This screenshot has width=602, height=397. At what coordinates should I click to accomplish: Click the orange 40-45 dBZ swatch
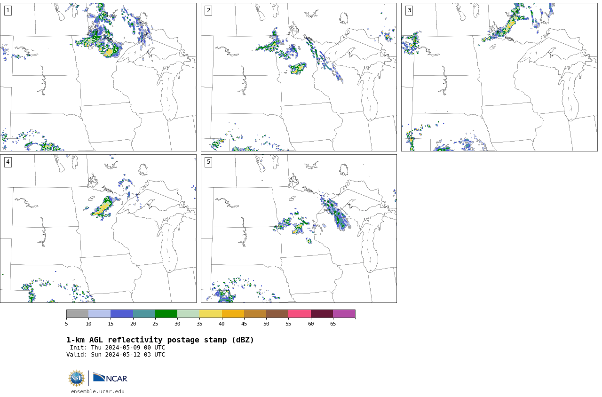click(x=233, y=314)
